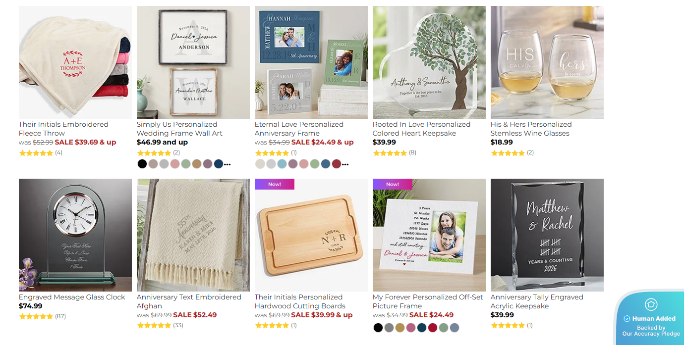Open Anniversary Tally Engraved Acrylic Keepsake link
684x345 pixels.
click(x=537, y=301)
